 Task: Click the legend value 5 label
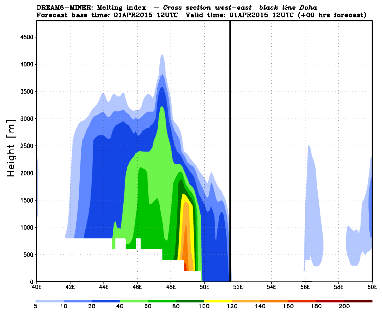36,306
